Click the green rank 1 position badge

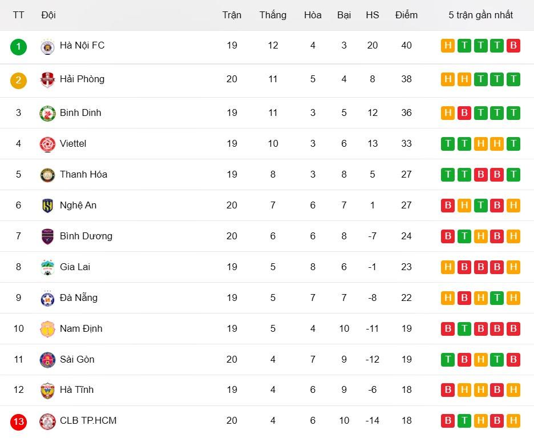(18, 46)
